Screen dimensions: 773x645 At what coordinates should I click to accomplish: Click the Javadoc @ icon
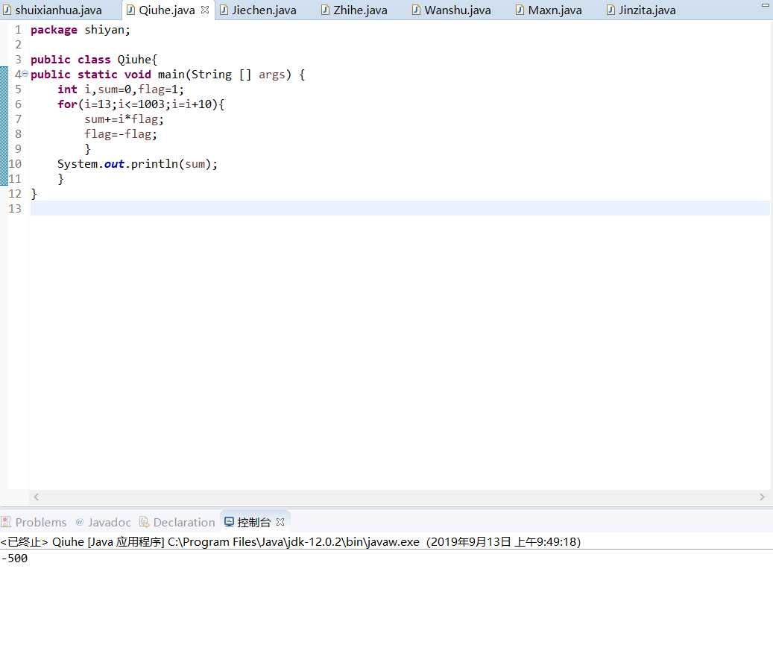coord(79,522)
